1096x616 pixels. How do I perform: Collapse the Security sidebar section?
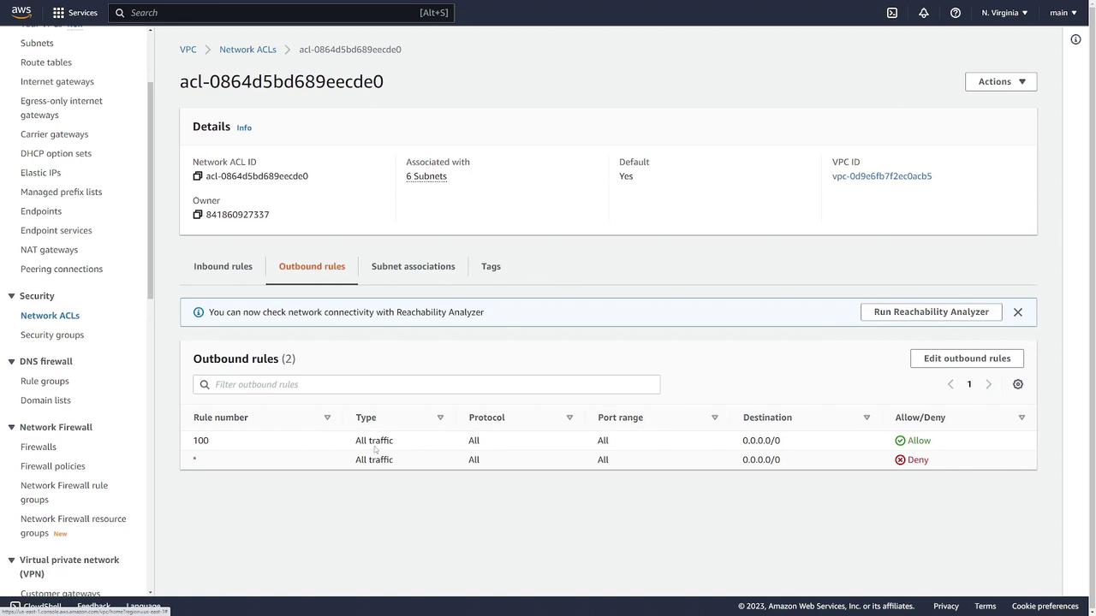point(11,296)
